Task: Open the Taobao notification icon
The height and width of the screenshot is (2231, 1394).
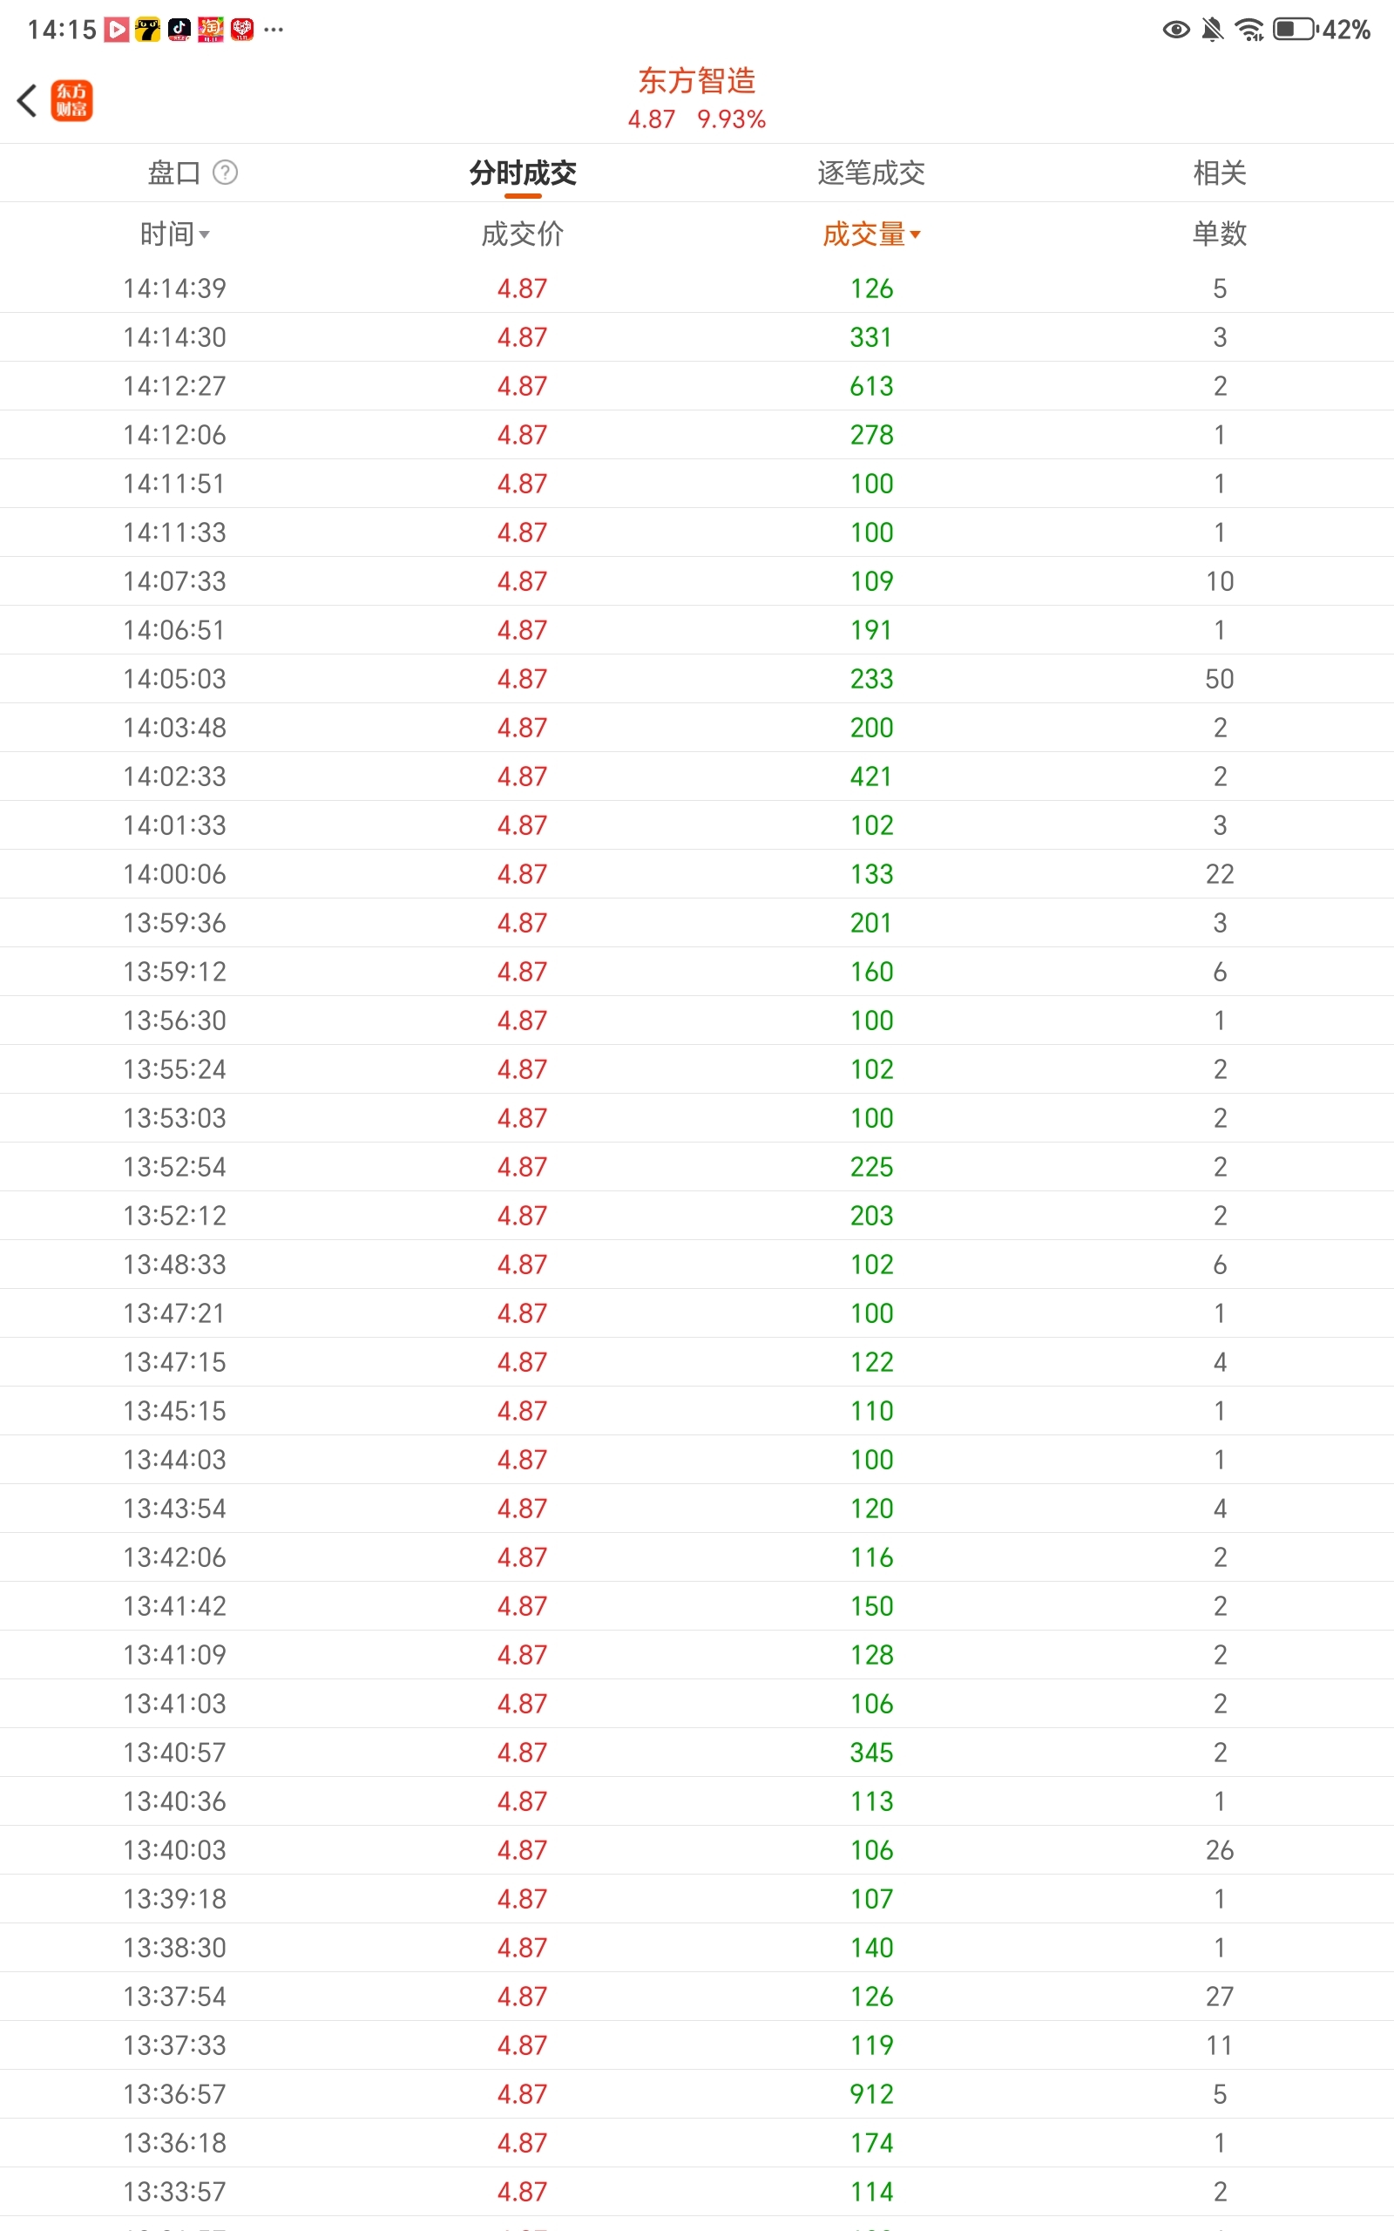Action: (211, 30)
